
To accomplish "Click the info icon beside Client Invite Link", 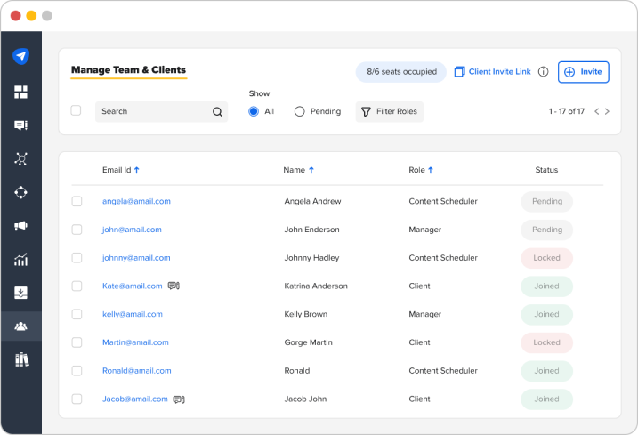I will coord(543,72).
